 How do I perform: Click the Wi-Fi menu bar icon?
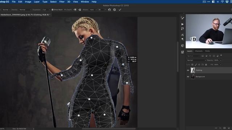coord(222,2)
